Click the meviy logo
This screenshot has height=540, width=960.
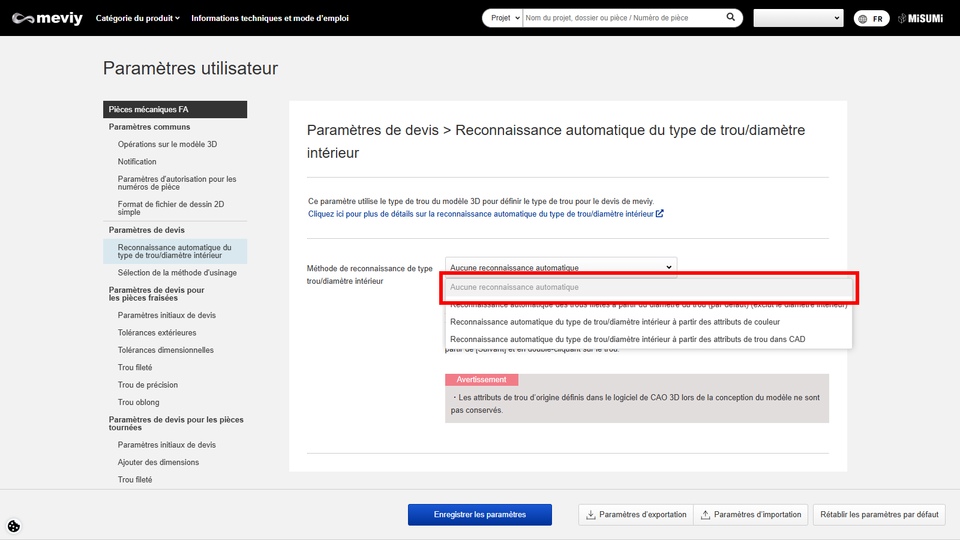point(47,19)
